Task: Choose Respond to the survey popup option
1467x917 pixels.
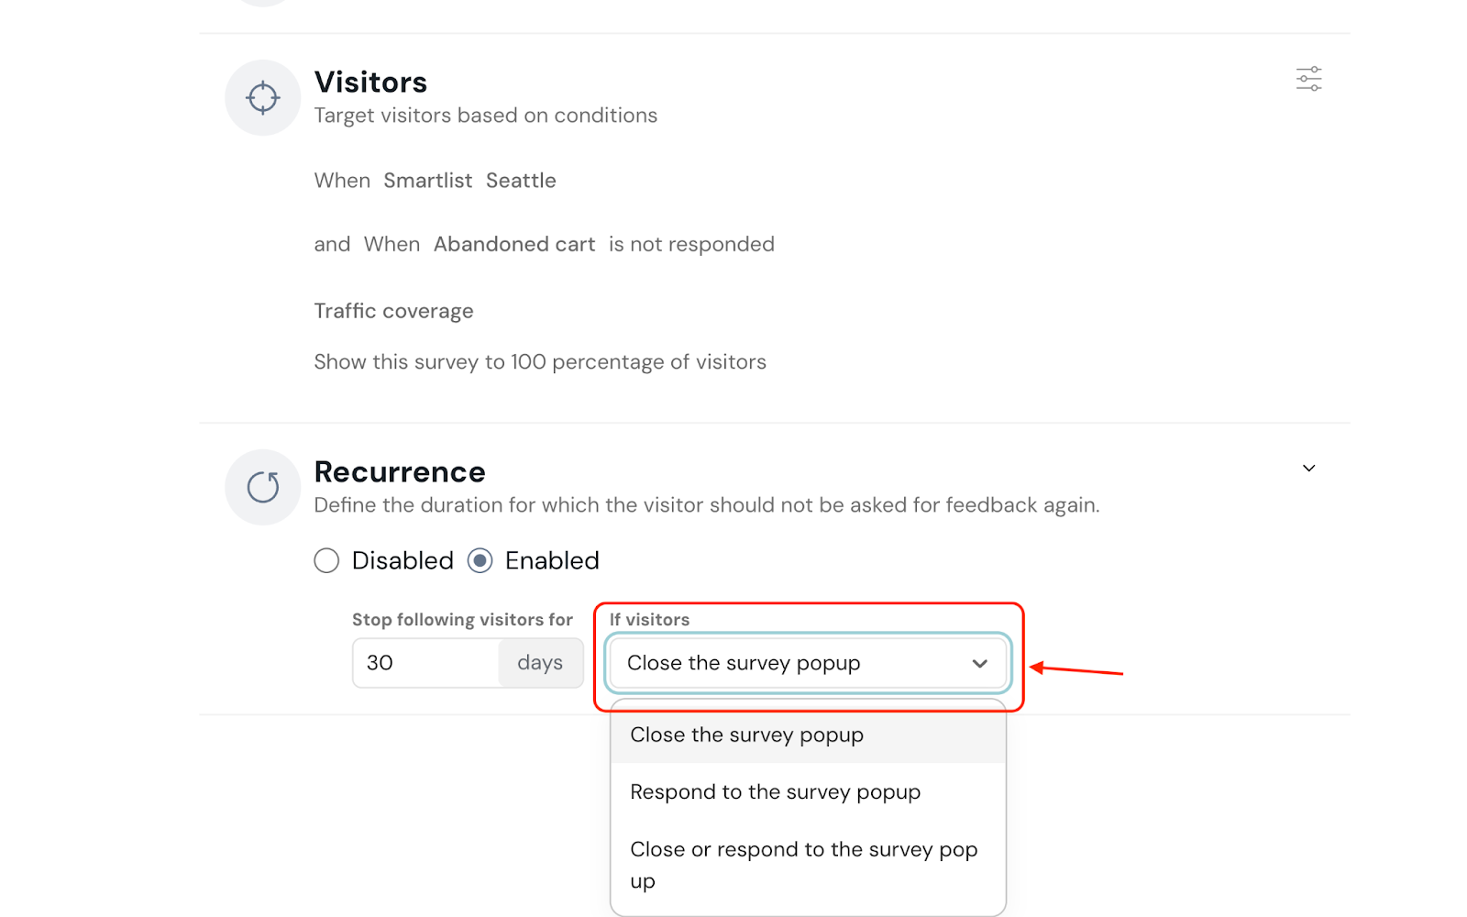Action: click(775, 792)
